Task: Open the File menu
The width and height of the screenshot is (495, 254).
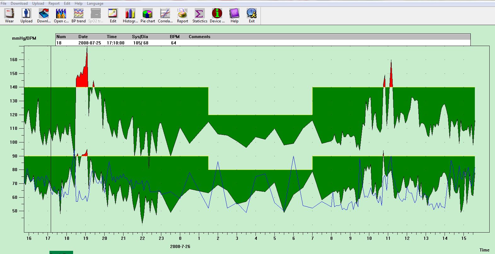Action: coord(4,3)
